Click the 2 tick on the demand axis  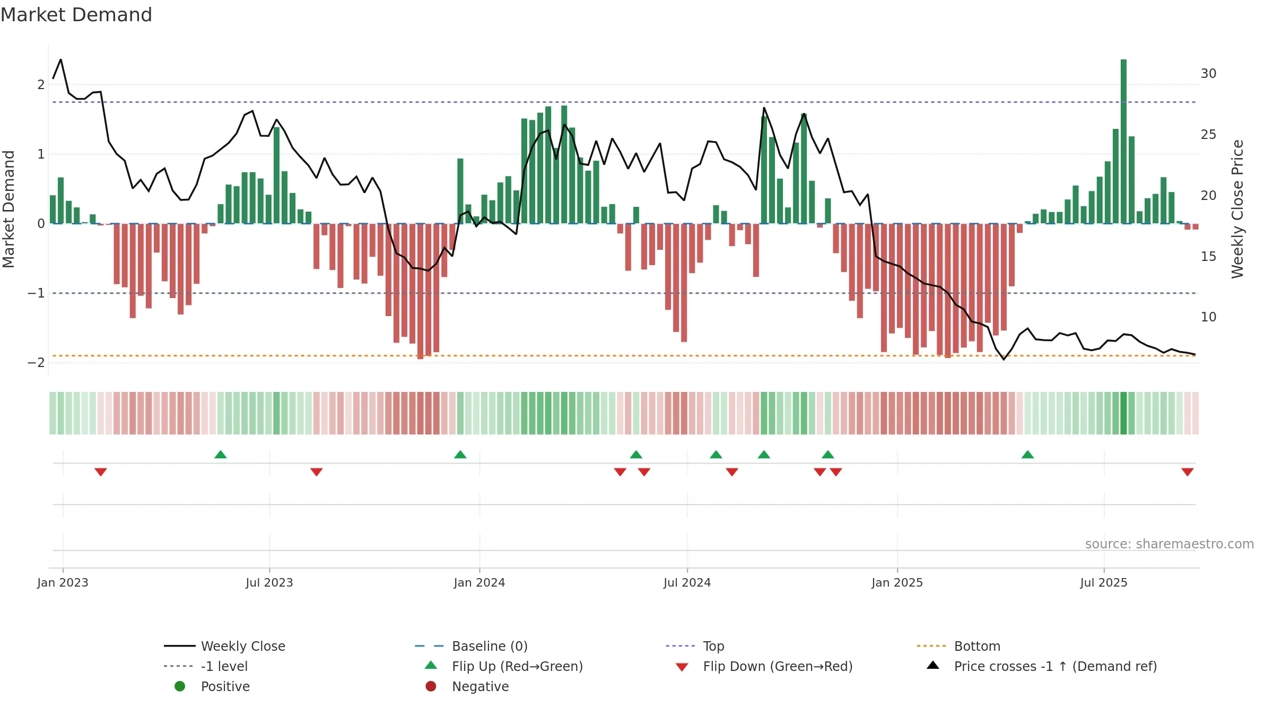coord(41,84)
